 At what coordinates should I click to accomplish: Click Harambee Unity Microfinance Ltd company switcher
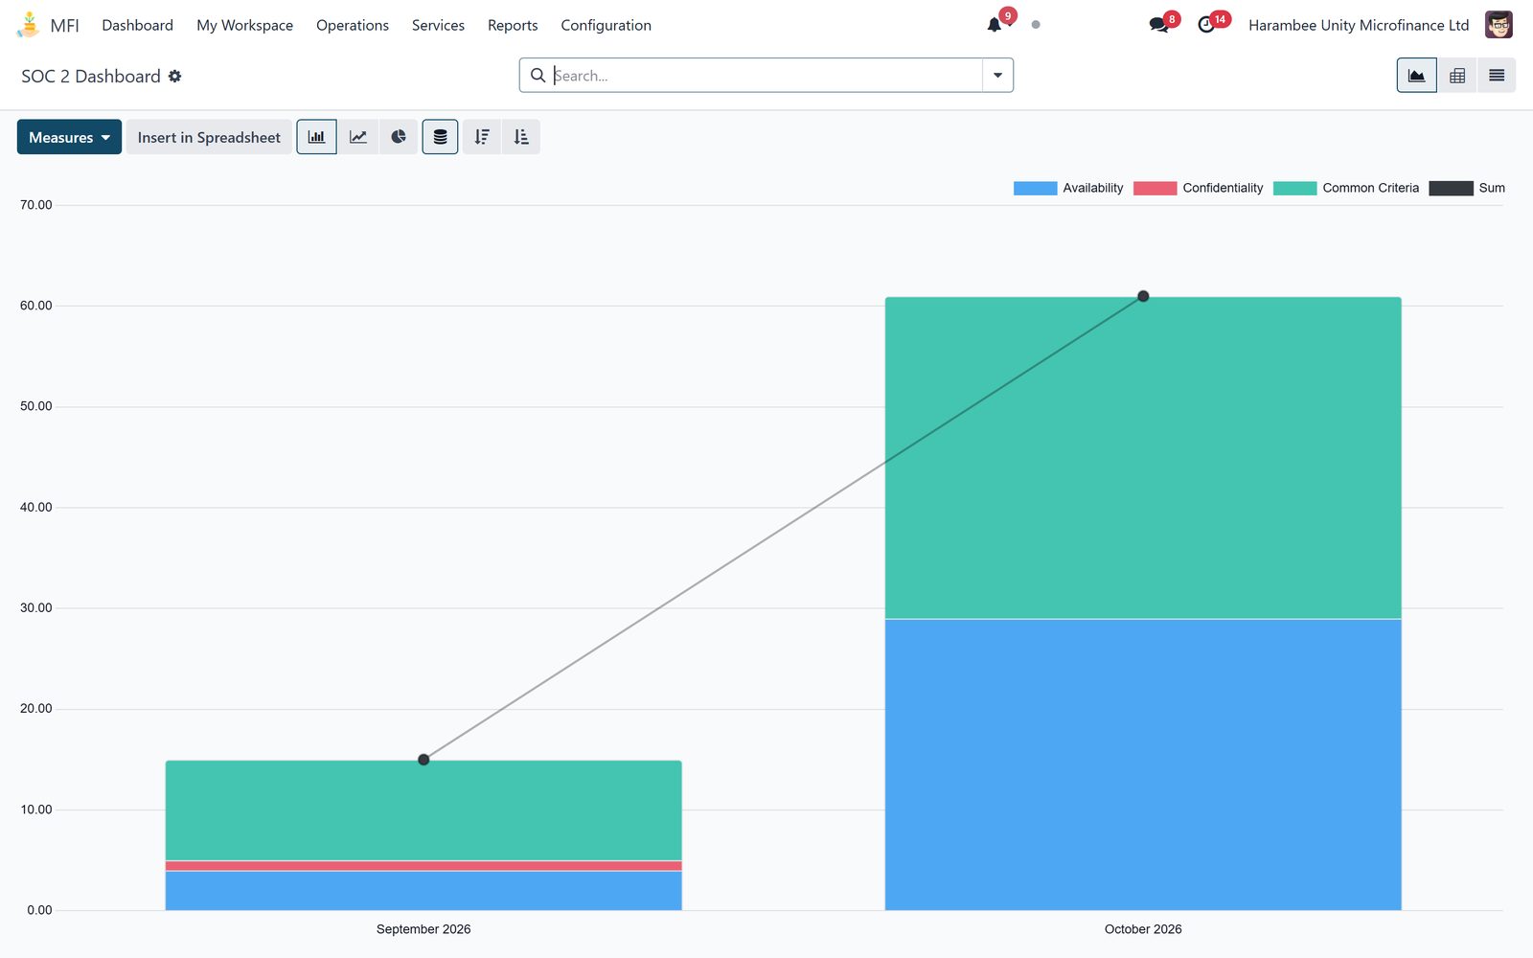(x=1359, y=25)
